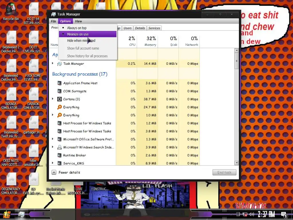Select Host Process row using 3.8 MB

[124, 131]
